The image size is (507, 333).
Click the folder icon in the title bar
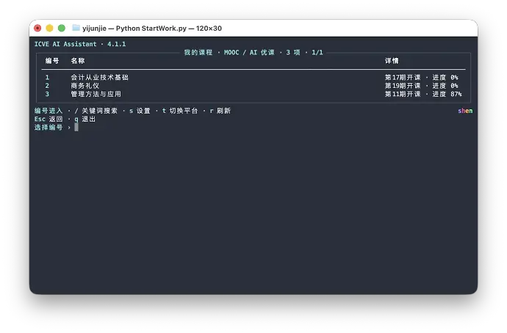[76, 28]
